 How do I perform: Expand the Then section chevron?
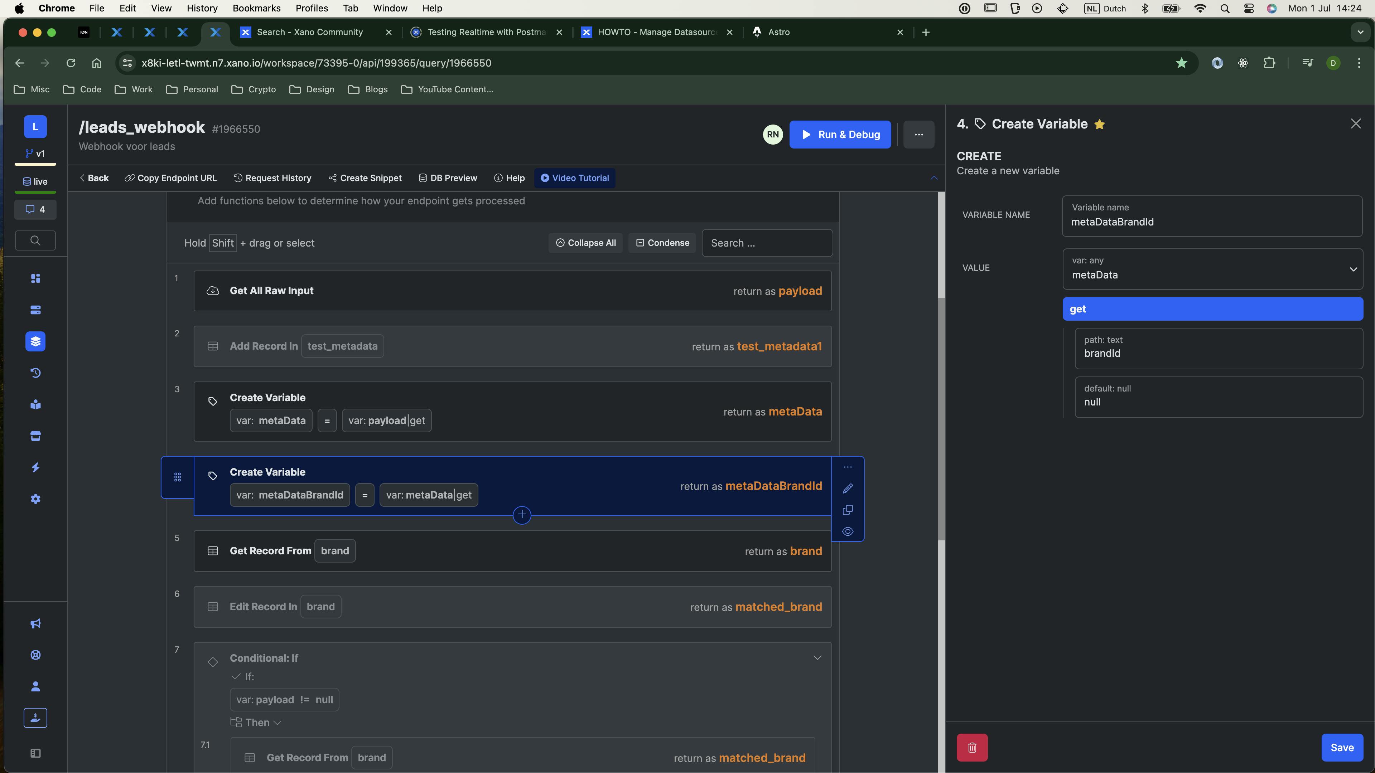pyautogui.click(x=278, y=723)
